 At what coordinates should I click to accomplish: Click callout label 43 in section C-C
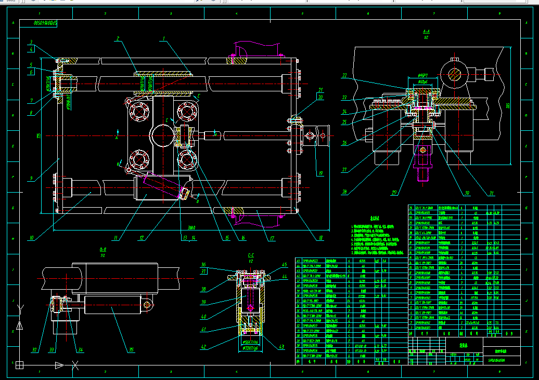pyautogui.click(x=282, y=347)
